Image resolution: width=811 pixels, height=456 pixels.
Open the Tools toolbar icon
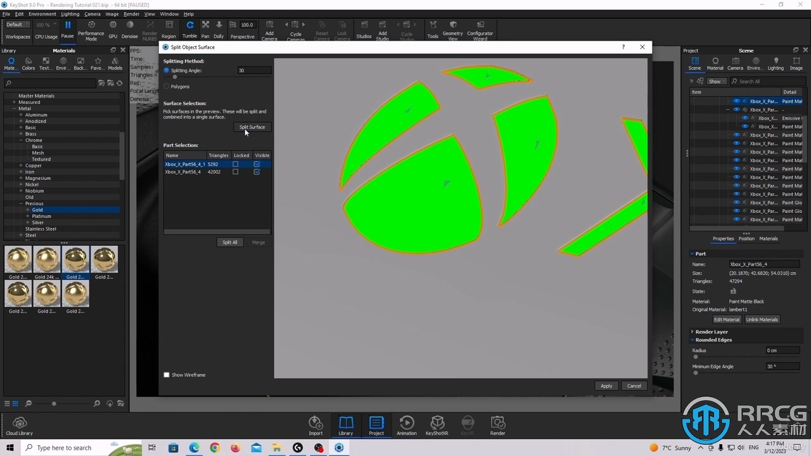pyautogui.click(x=433, y=29)
